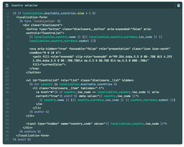Copy code with the clipboard icon
This screenshot has height=147, width=184.
[x=179, y=5]
